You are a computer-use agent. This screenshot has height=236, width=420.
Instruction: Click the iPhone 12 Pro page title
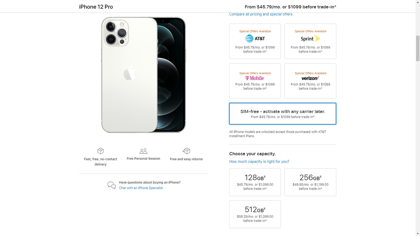click(x=96, y=7)
